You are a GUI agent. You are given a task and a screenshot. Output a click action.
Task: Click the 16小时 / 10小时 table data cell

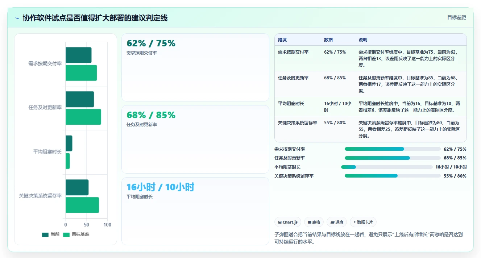pyautogui.click(x=338, y=107)
